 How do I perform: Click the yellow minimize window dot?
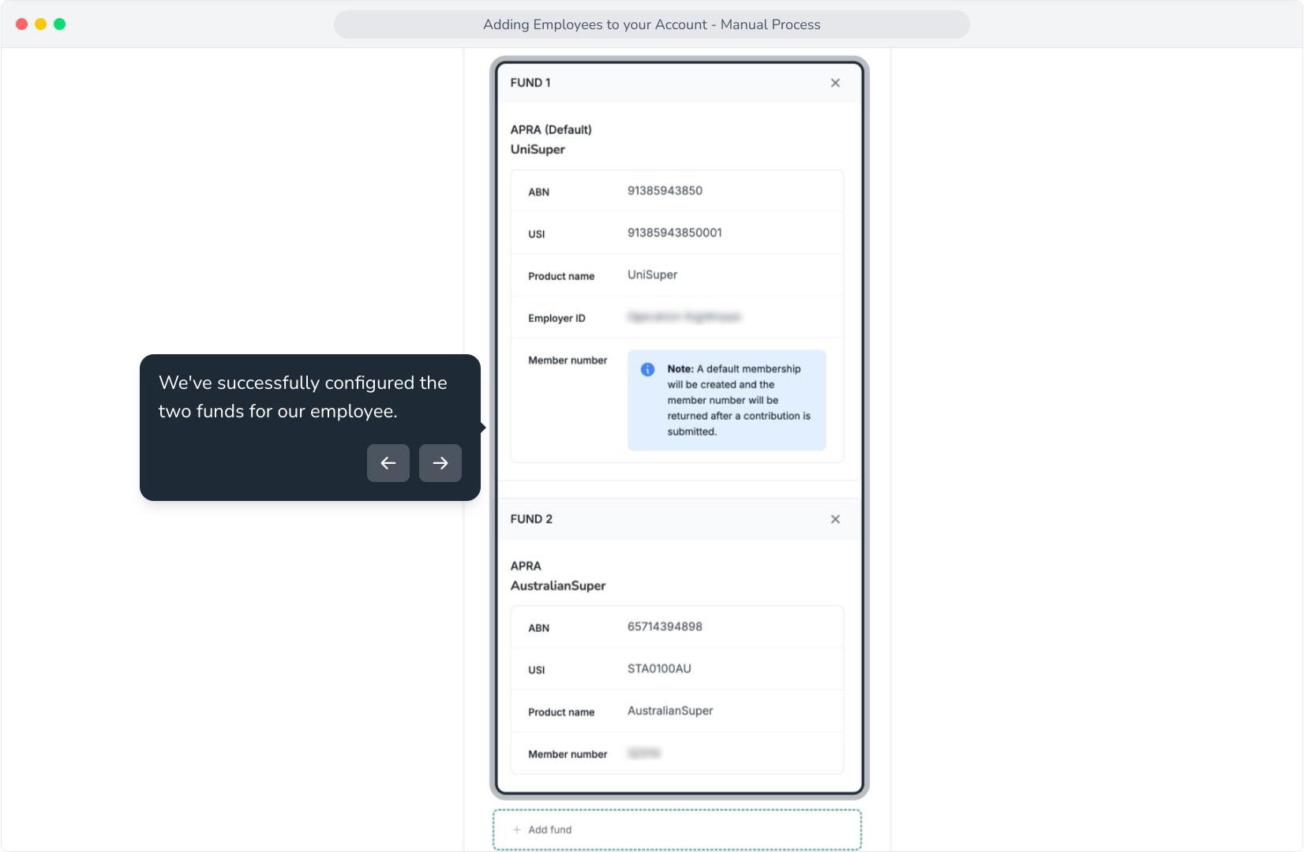click(40, 24)
